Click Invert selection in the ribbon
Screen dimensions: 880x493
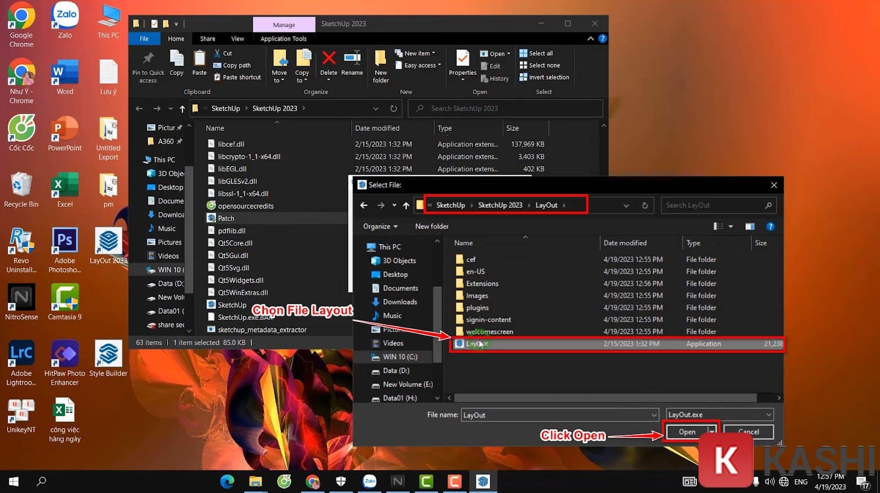(544, 77)
